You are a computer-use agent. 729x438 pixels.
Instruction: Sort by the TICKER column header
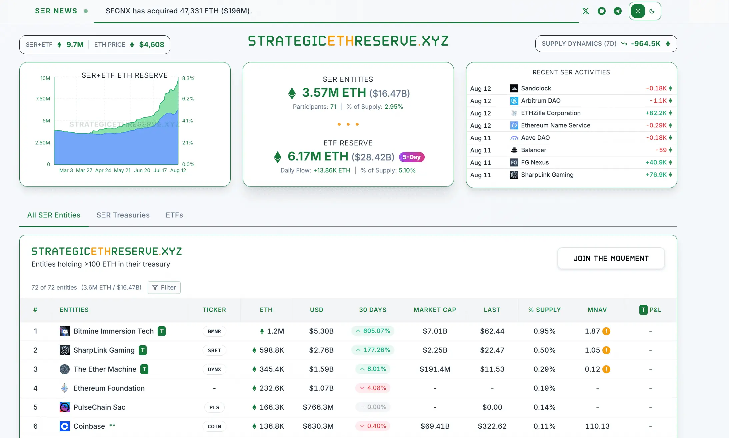[214, 310]
